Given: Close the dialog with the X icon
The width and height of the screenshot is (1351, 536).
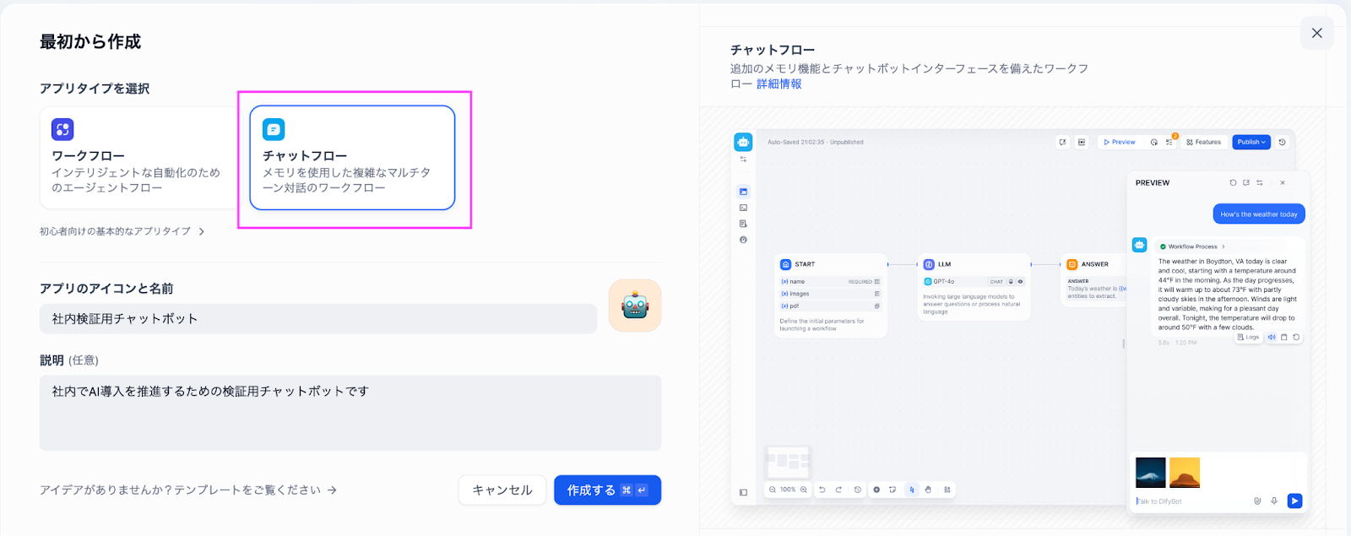Looking at the screenshot, I should point(1316,33).
